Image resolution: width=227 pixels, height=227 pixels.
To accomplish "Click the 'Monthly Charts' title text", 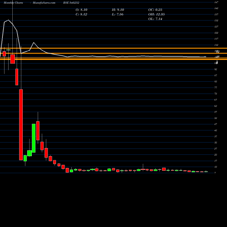I will click(13, 3).
